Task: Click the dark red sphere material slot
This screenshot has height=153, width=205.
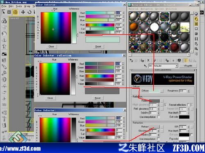Action: click(x=175, y=47)
